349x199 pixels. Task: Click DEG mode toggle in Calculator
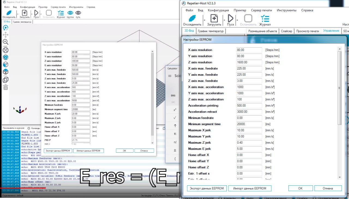pyautogui.click(x=173, y=96)
